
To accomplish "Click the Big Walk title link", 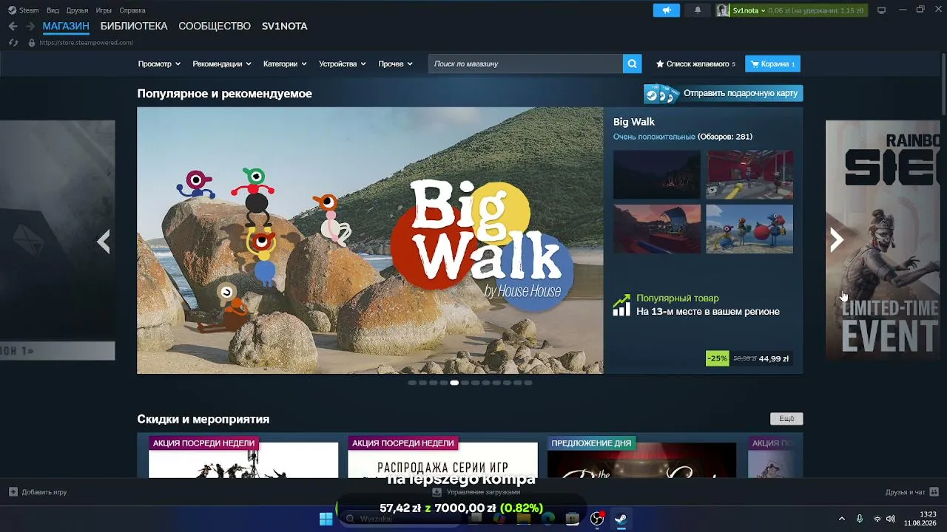I will tap(634, 122).
